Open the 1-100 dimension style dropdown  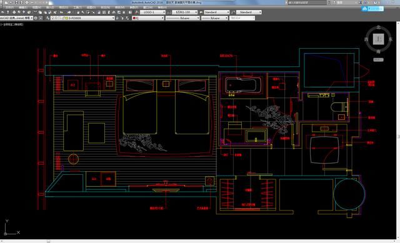(196, 12)
